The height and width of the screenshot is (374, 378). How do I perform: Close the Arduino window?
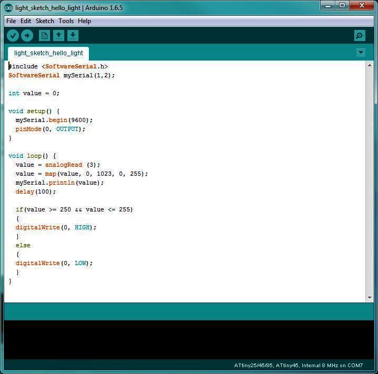point(362,6)
